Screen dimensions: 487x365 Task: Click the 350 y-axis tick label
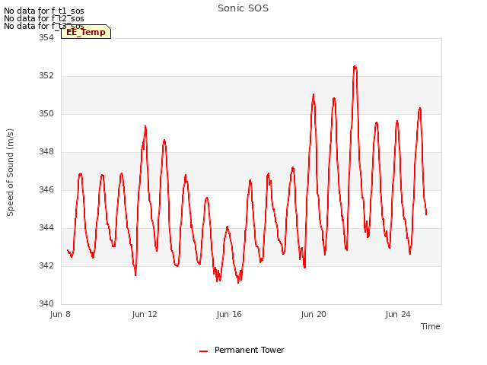(x=46, y=113)
